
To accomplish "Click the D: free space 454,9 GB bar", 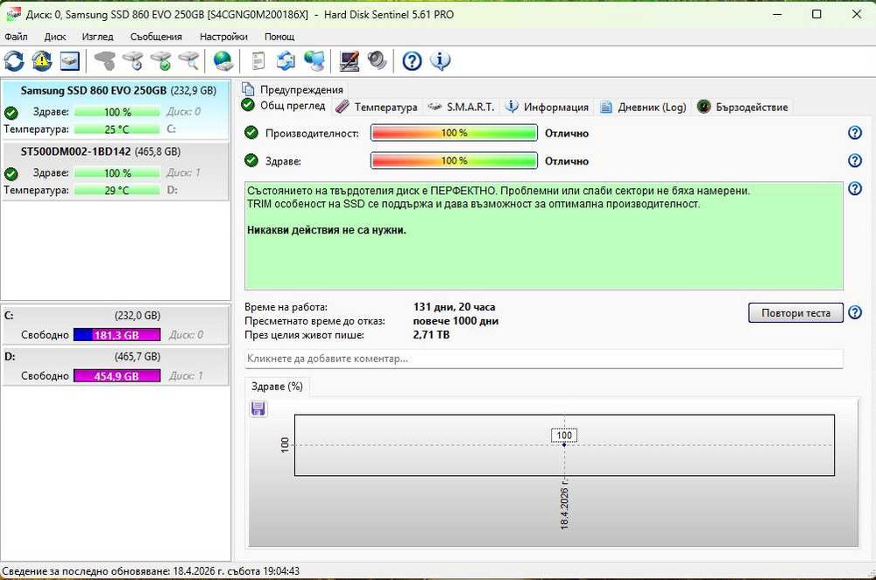I will tap(117, 376).
